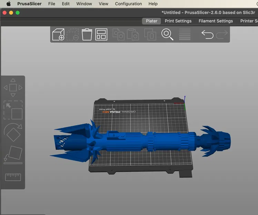Click the Delete all trash can icon
The image size is (258, 215).
(x=87, y=34)
